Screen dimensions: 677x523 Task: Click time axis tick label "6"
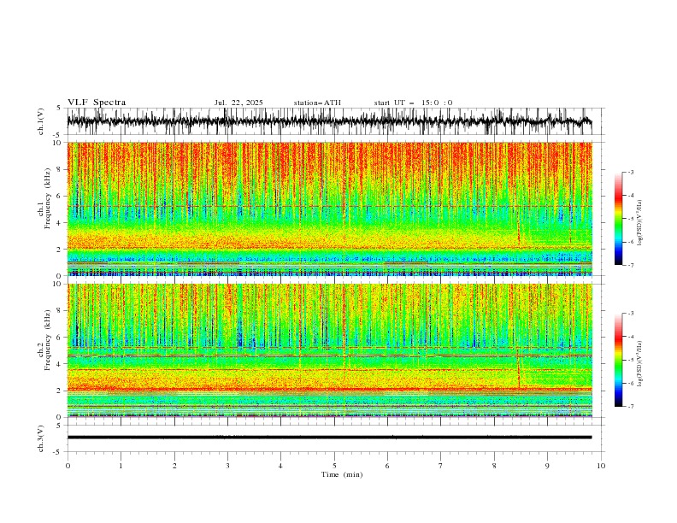(x=387, y=466)
